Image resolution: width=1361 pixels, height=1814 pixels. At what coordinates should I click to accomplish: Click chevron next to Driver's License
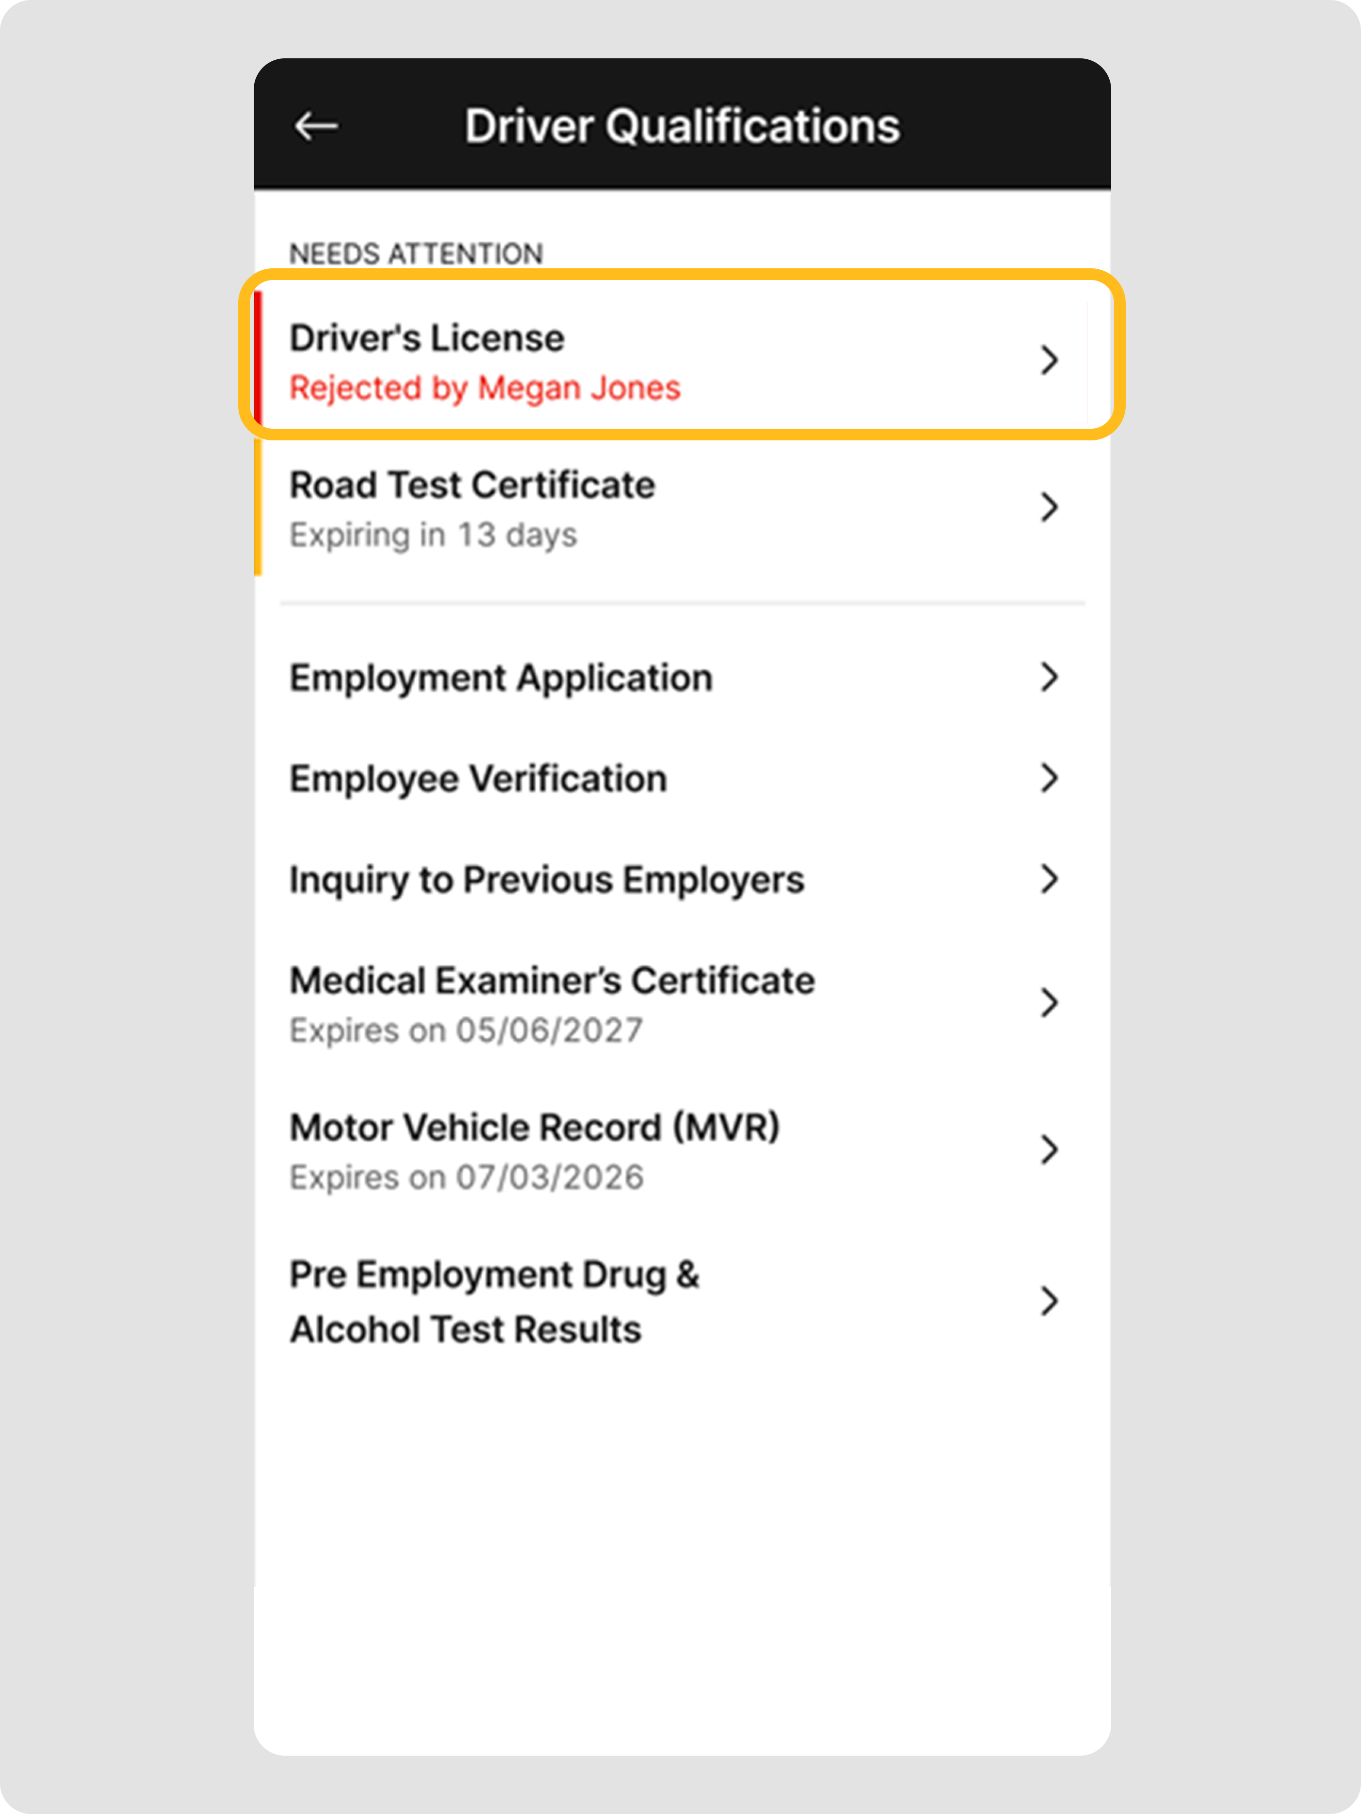click(x=1048, y=360)
